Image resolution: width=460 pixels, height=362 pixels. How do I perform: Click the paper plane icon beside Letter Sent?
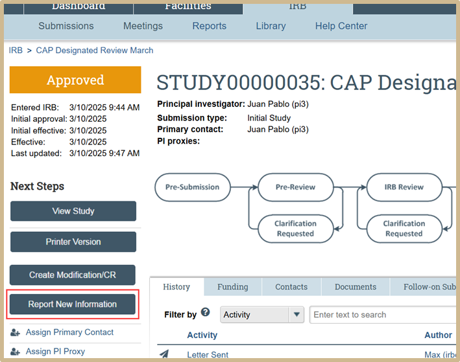165,354
